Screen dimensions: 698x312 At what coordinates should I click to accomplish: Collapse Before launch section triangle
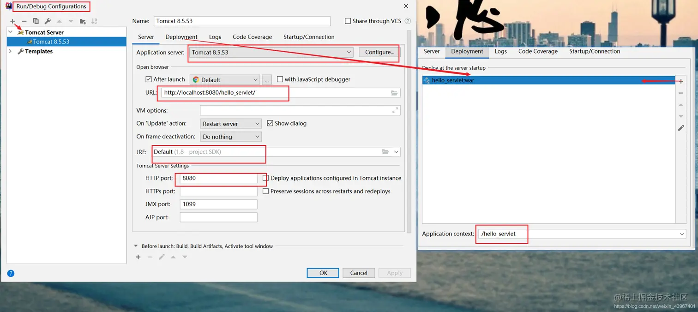pos(136,246)
